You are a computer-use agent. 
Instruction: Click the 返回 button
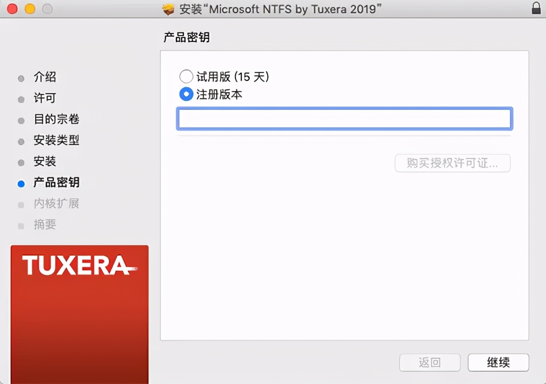(430, 362)
